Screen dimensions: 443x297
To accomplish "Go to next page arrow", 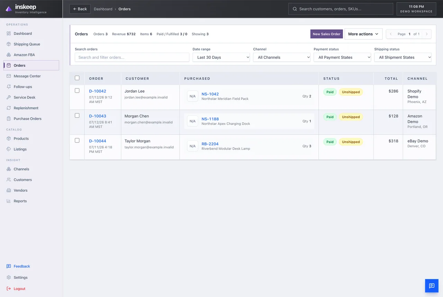I will (427, 34).
